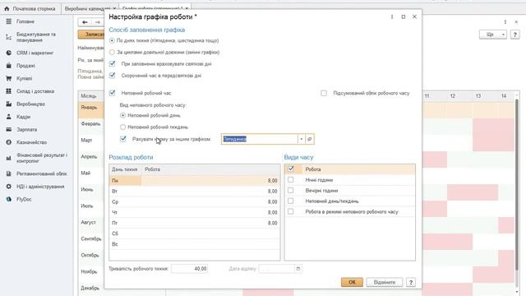This screenshot has height=296, width=526.
Task: Enable Неповний день/тиждень time type
Action: pyautogui.click(x=291, y=201)
